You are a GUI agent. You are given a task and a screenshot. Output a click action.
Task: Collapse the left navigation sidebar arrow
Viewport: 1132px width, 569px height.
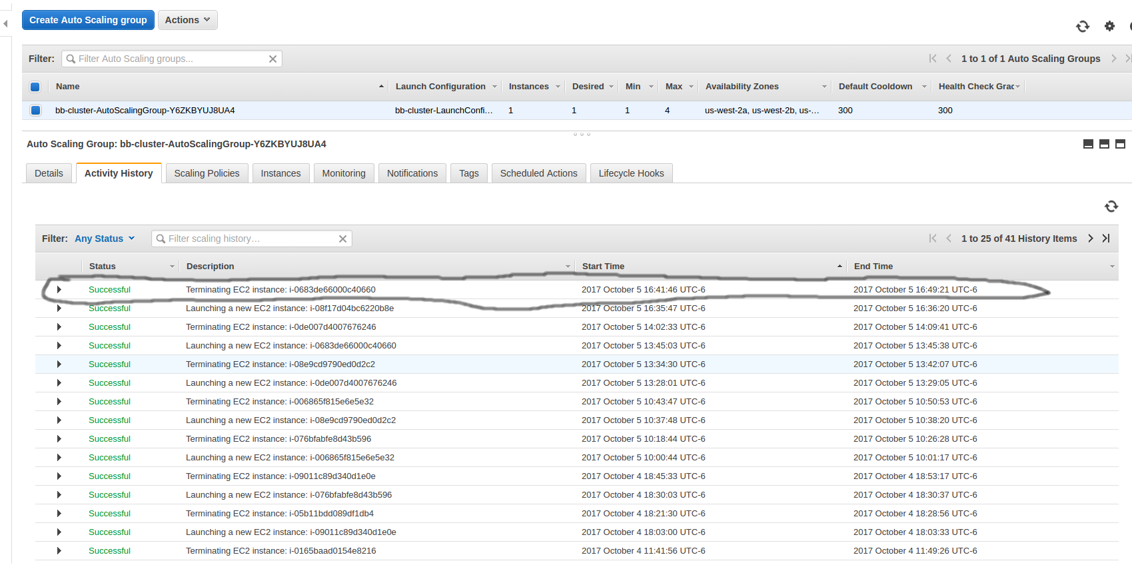[5, 23]
